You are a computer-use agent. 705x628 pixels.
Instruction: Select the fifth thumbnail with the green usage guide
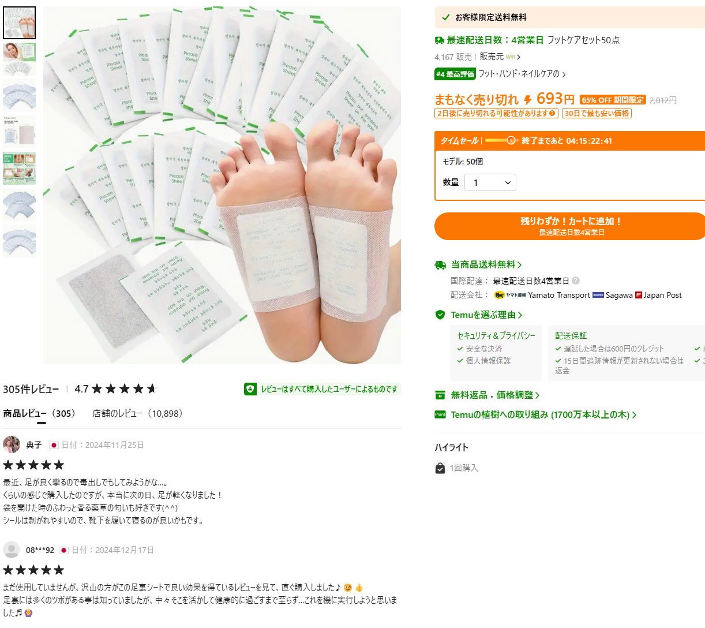20,168
